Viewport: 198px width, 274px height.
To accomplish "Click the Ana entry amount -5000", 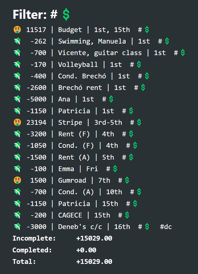I will (x=36, y=99).
